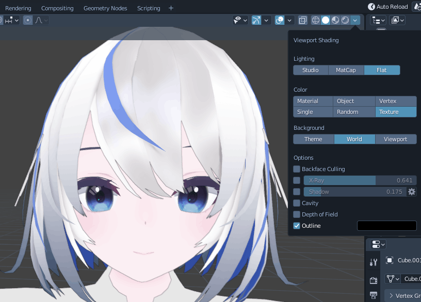Set background to World
Screen dimensions: 421x302
(x=354, y=139)
